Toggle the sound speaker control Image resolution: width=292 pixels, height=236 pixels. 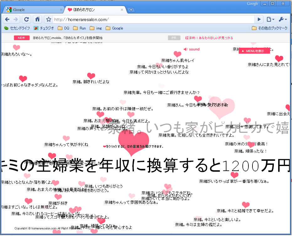pyautogui.click(x=192, y=49)
